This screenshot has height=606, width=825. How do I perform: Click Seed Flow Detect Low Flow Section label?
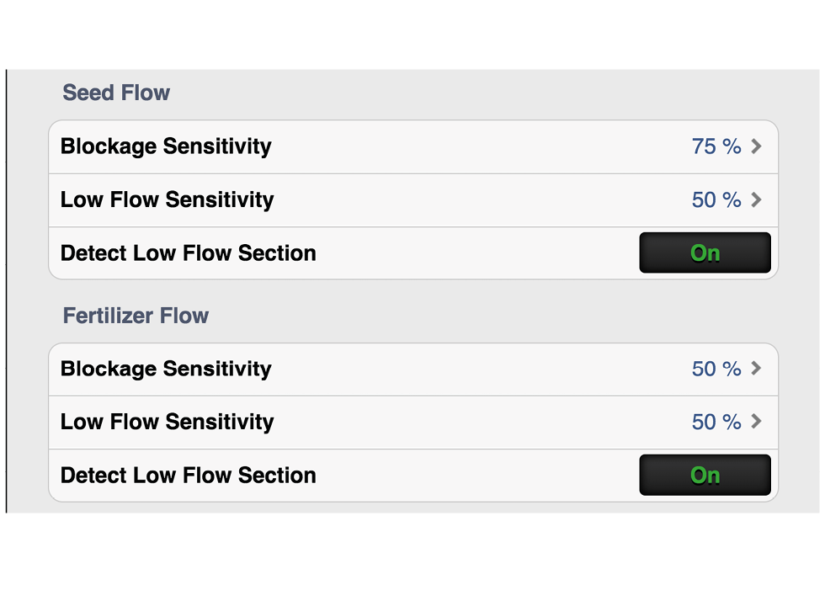(188, 253)
